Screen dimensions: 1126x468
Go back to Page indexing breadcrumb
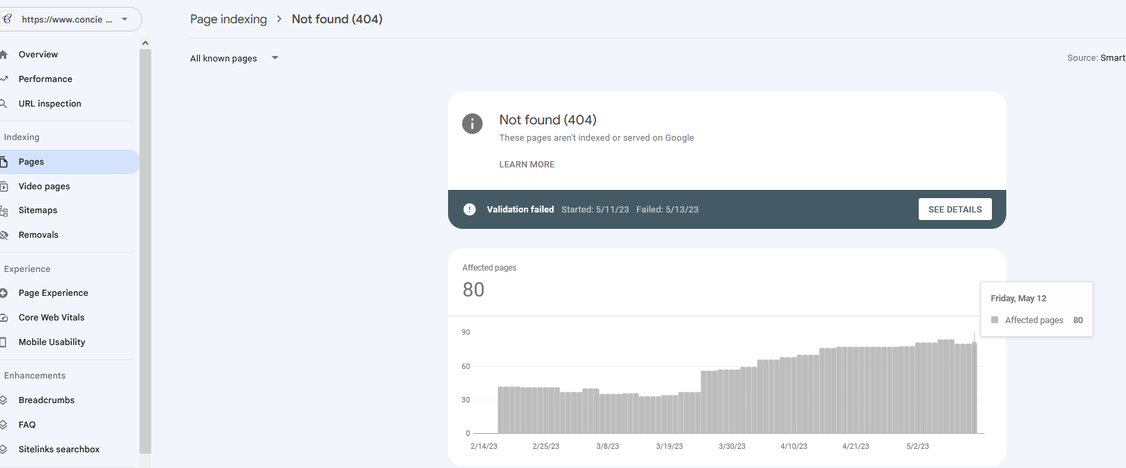[228, 19]
